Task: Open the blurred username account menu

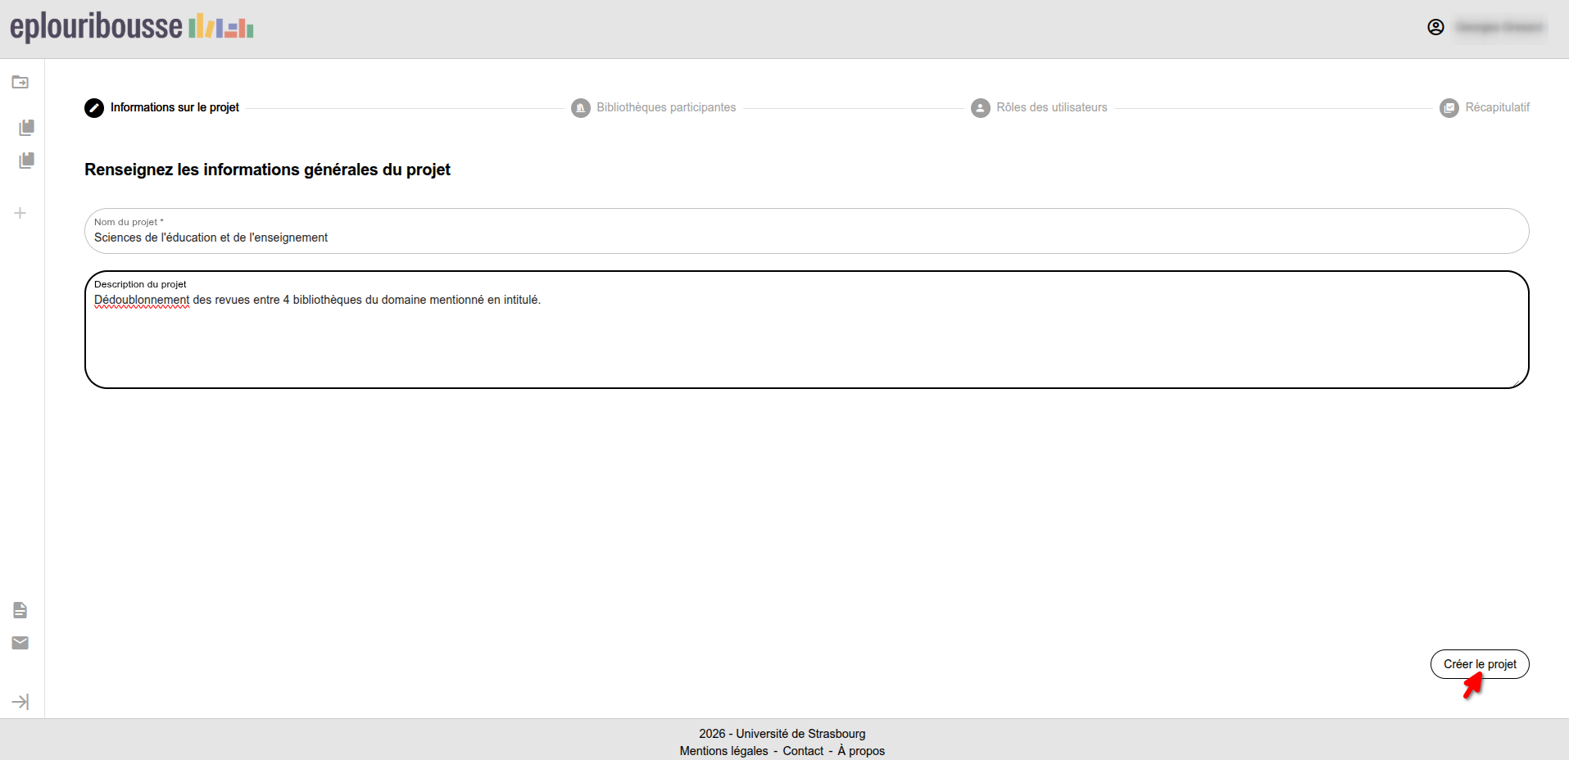Action: click(x=1499, y=27)
